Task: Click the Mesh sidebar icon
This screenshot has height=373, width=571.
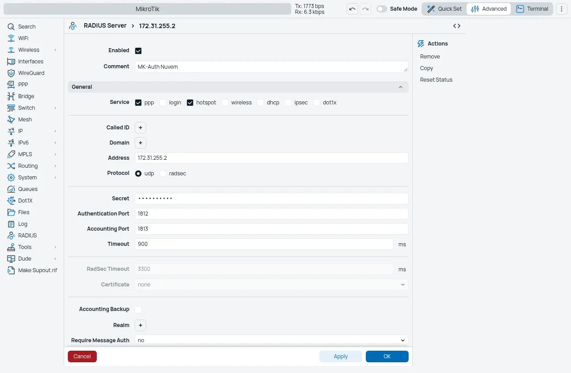Action: click(x=11, y=120)
